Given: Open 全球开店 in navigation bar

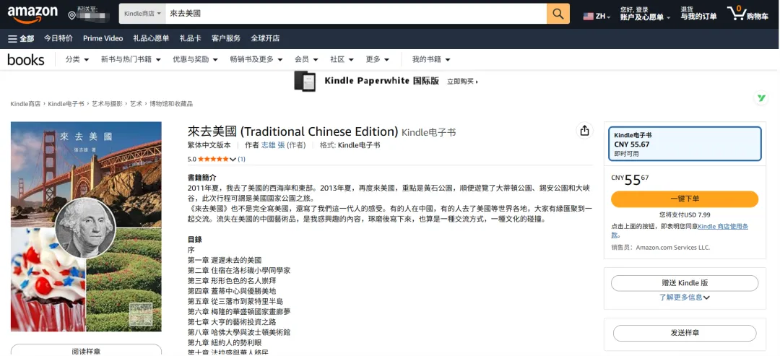Looking at the screenshot, I should [265, 38].
